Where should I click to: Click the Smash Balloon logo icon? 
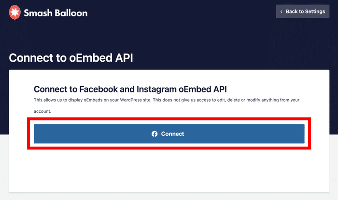pyautogui.click(x=15, y=13)
